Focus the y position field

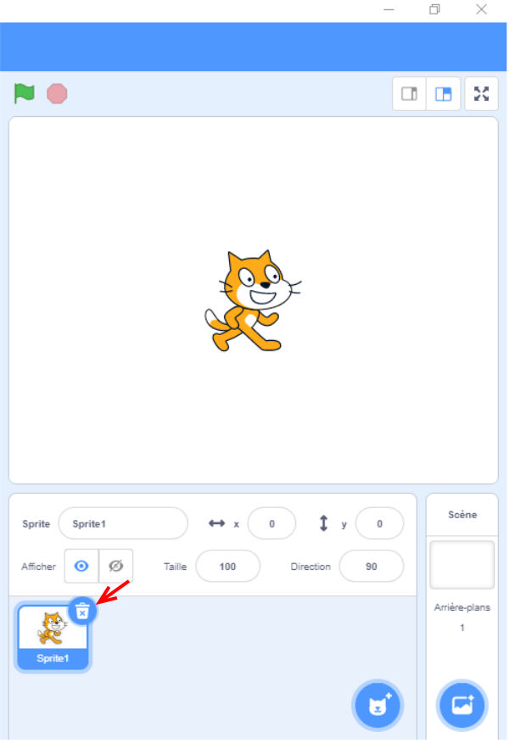(379, 524)
